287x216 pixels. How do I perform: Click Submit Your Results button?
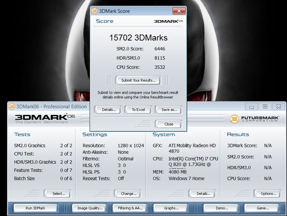138,80
